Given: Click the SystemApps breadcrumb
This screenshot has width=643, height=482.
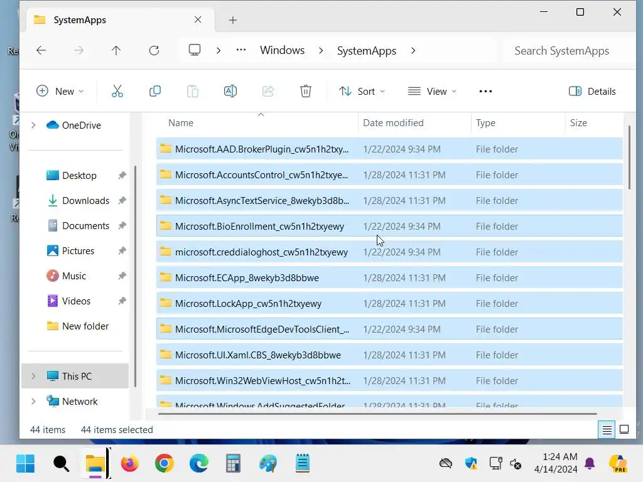Looking at the screenshot, I should pyautogui.click(x=367, y=51).
